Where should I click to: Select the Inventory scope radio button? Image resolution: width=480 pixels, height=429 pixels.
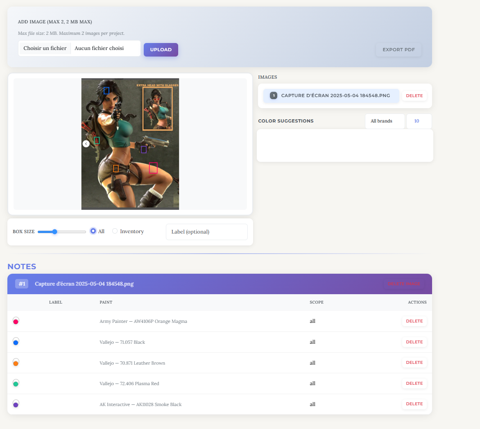pos(115,231)
